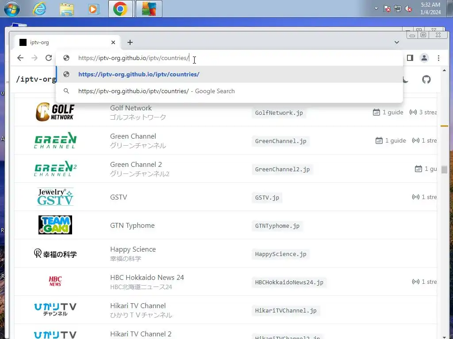Image resolution: width=453 pixels, height=339 pixels.
Task: Click the Team Gaki logo
Action: click(55, 225)
